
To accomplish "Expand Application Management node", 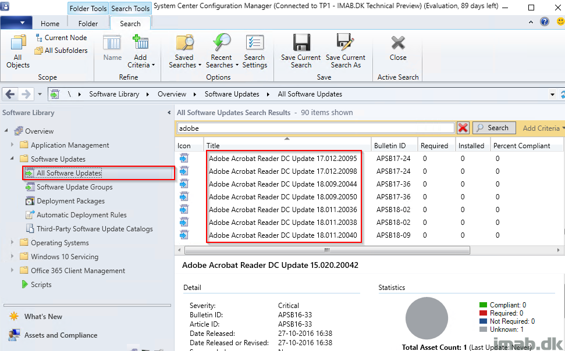I will (12, 145).
